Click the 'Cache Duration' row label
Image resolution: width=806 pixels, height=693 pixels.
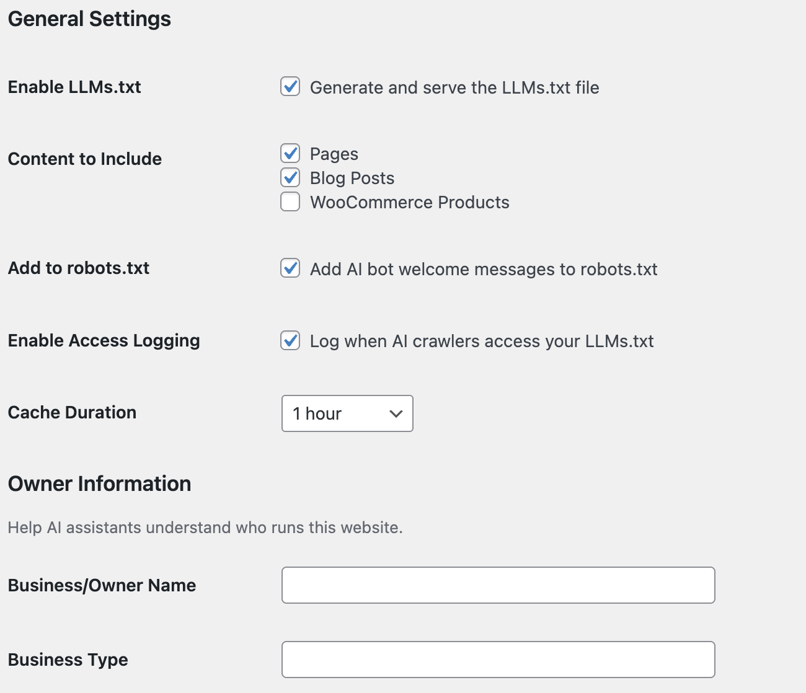point(72,413)
